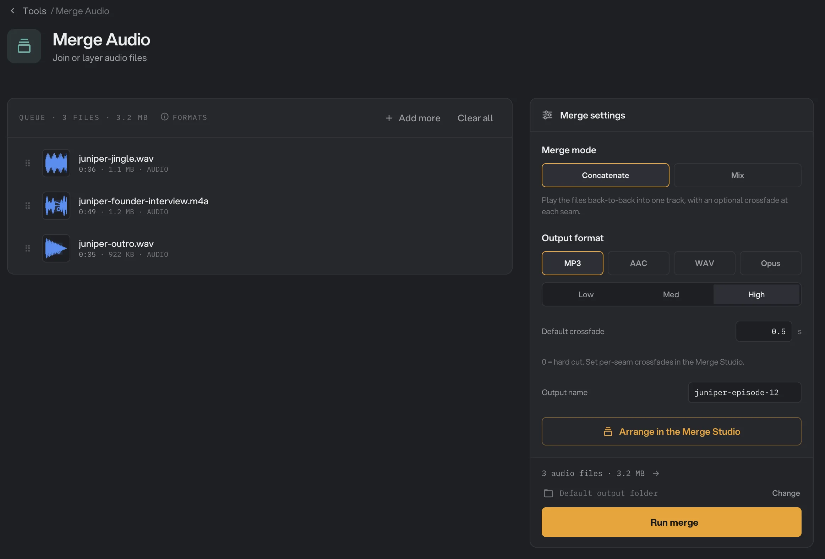The height and width of the screenshot is (559, 825).
Task: Grab the drag handle for juniper-outro.wav
Action: 28,248
